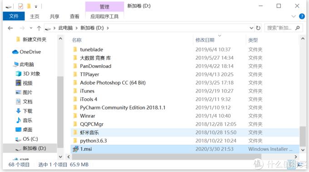Viewport: 309px width, 172px height.
Task: Expand the chevron after 新加卷 (D:) breadcrumb
Action: pyautogui.click(x=108, y=28)
